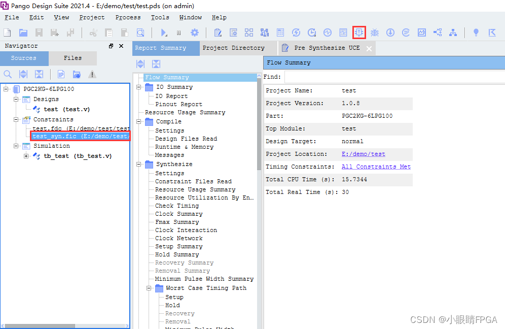Click the warning triangle icon in Navigator
This screenshot has height=329, width=505.
[92, 75]
